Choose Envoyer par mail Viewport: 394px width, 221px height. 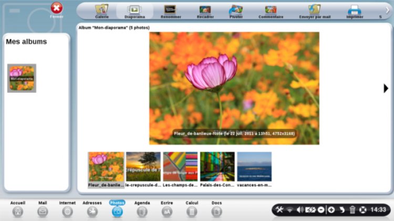(x=315, y=10)
